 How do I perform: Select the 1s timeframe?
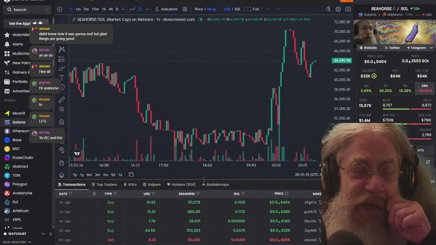[x=71, y=9]
